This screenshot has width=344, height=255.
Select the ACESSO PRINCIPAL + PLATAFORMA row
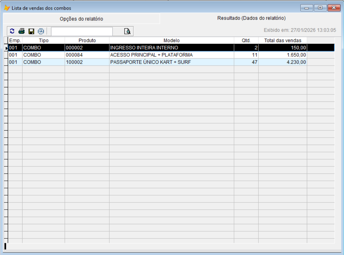[x=151, y=55]
